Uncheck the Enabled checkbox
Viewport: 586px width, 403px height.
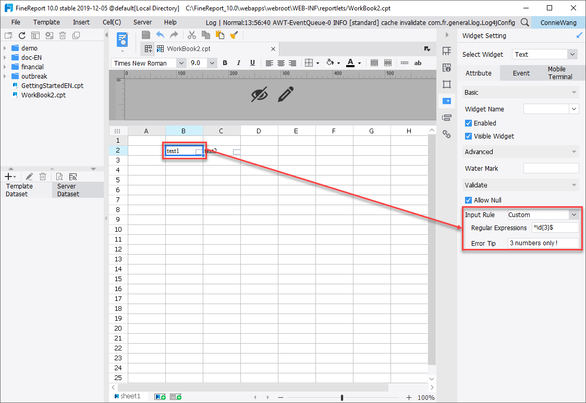pyautogui.click(x=468, y=123)
